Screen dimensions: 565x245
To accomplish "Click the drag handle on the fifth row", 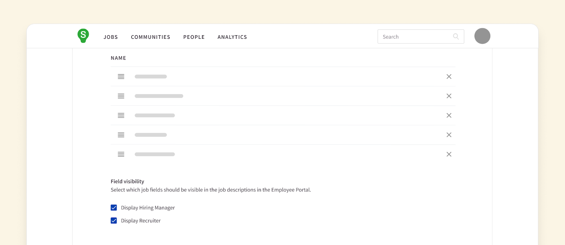I will coord(121,154).
